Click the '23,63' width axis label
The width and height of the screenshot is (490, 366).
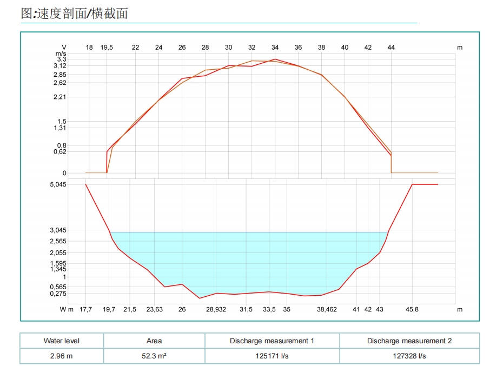tap(154, 309)
